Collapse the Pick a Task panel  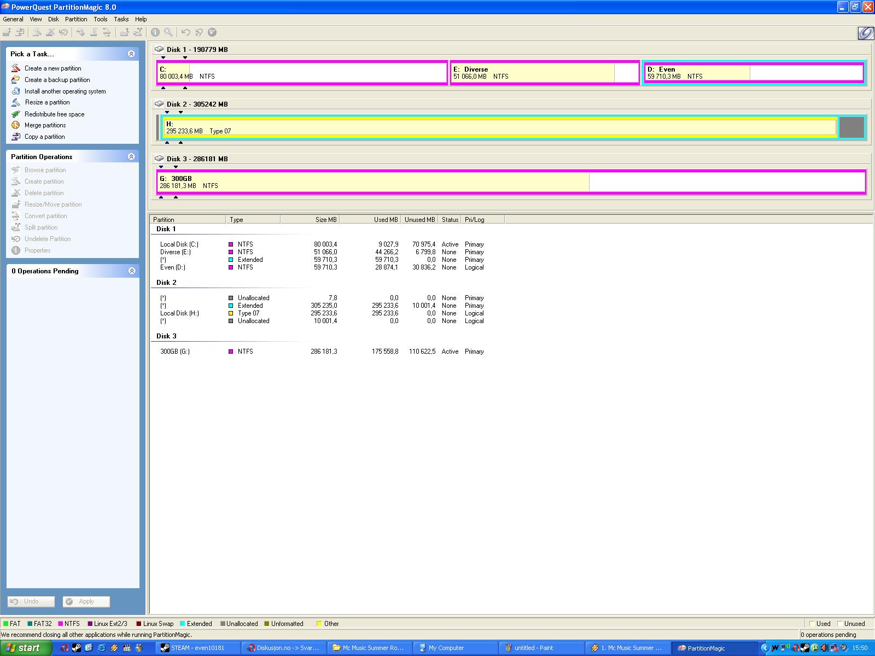(131, 54)
